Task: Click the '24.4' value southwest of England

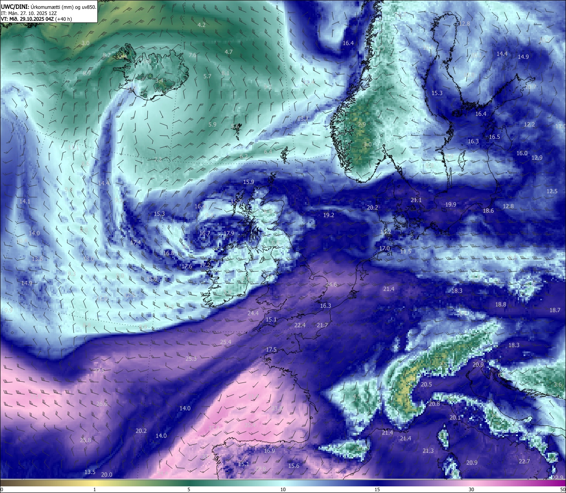Action: [253, 313]
